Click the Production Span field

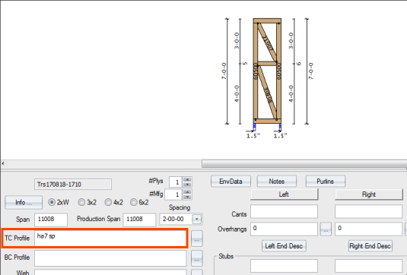(x=139, y=220)
